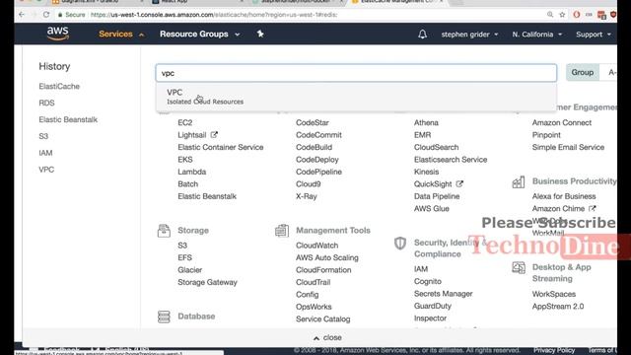Open CodeBuild service
631x355 pixels.
tap(314, 147)
